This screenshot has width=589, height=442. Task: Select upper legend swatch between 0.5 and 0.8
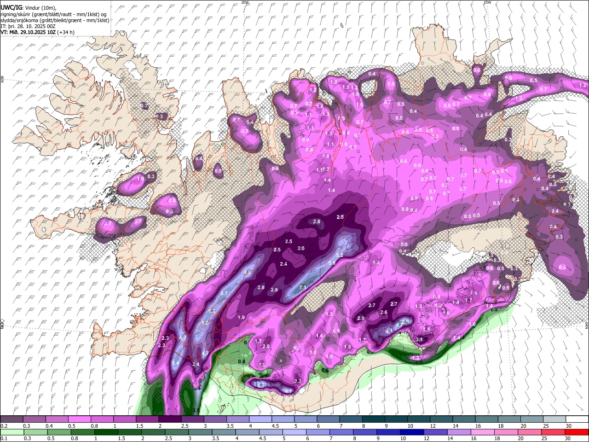80,419
